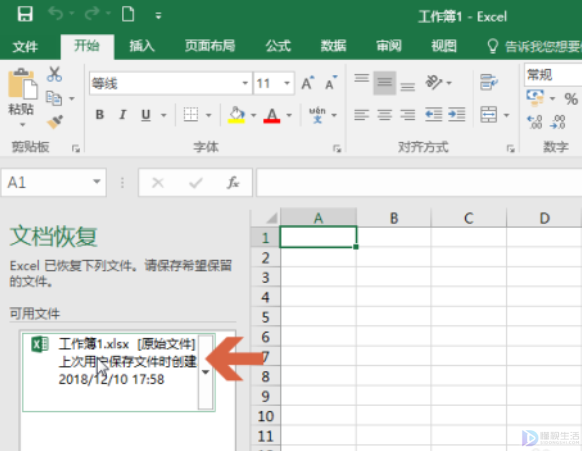Click the Orientation text angle icon
The height and width of the screenshot is (451, 582).
pyautogui.click(x=434, y=82)
